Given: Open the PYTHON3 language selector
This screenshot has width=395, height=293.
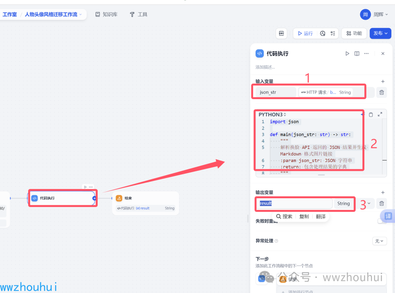Looking at the screenshot, I should (272, 114).
